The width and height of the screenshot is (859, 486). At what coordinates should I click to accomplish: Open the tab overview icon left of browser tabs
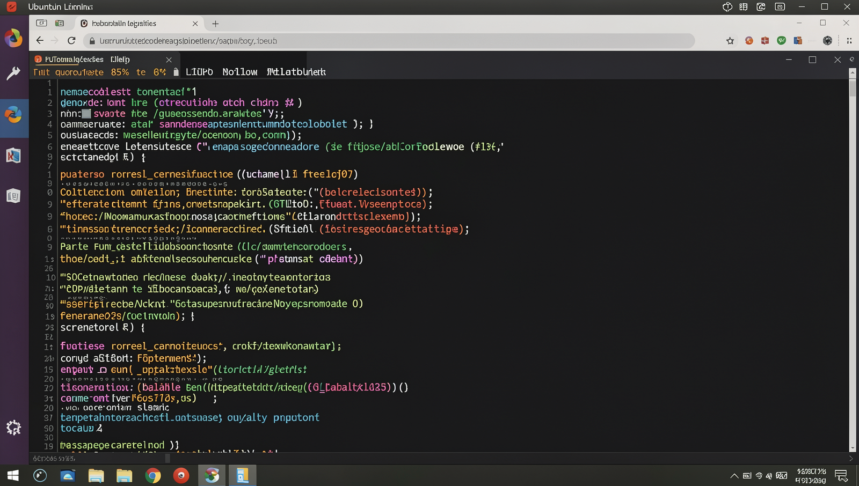[41, 23]
